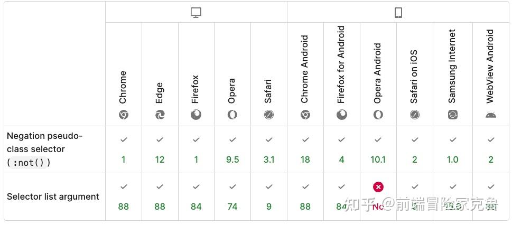Click the Selector list argument row label
This screenshot has height=225, width=512.
coord(53,196)
